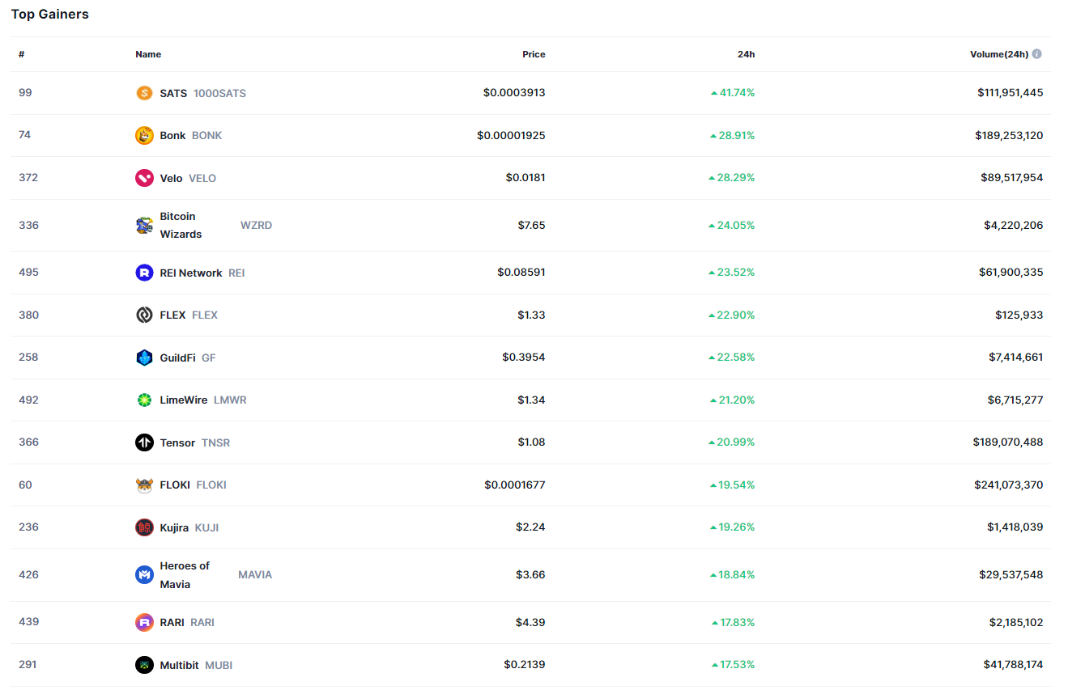The width and height of the screenshot is (1085, 690).
Task: Open the Velo coin page link
Action: tap(171, 178)
